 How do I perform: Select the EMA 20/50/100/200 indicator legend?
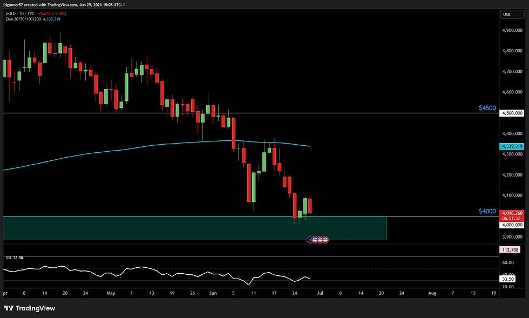click(x=23, y=19)
